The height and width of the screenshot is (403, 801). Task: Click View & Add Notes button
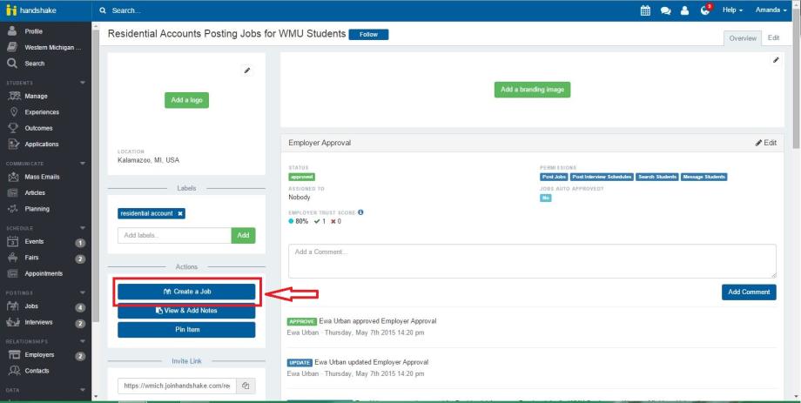[x=186, y=311]
